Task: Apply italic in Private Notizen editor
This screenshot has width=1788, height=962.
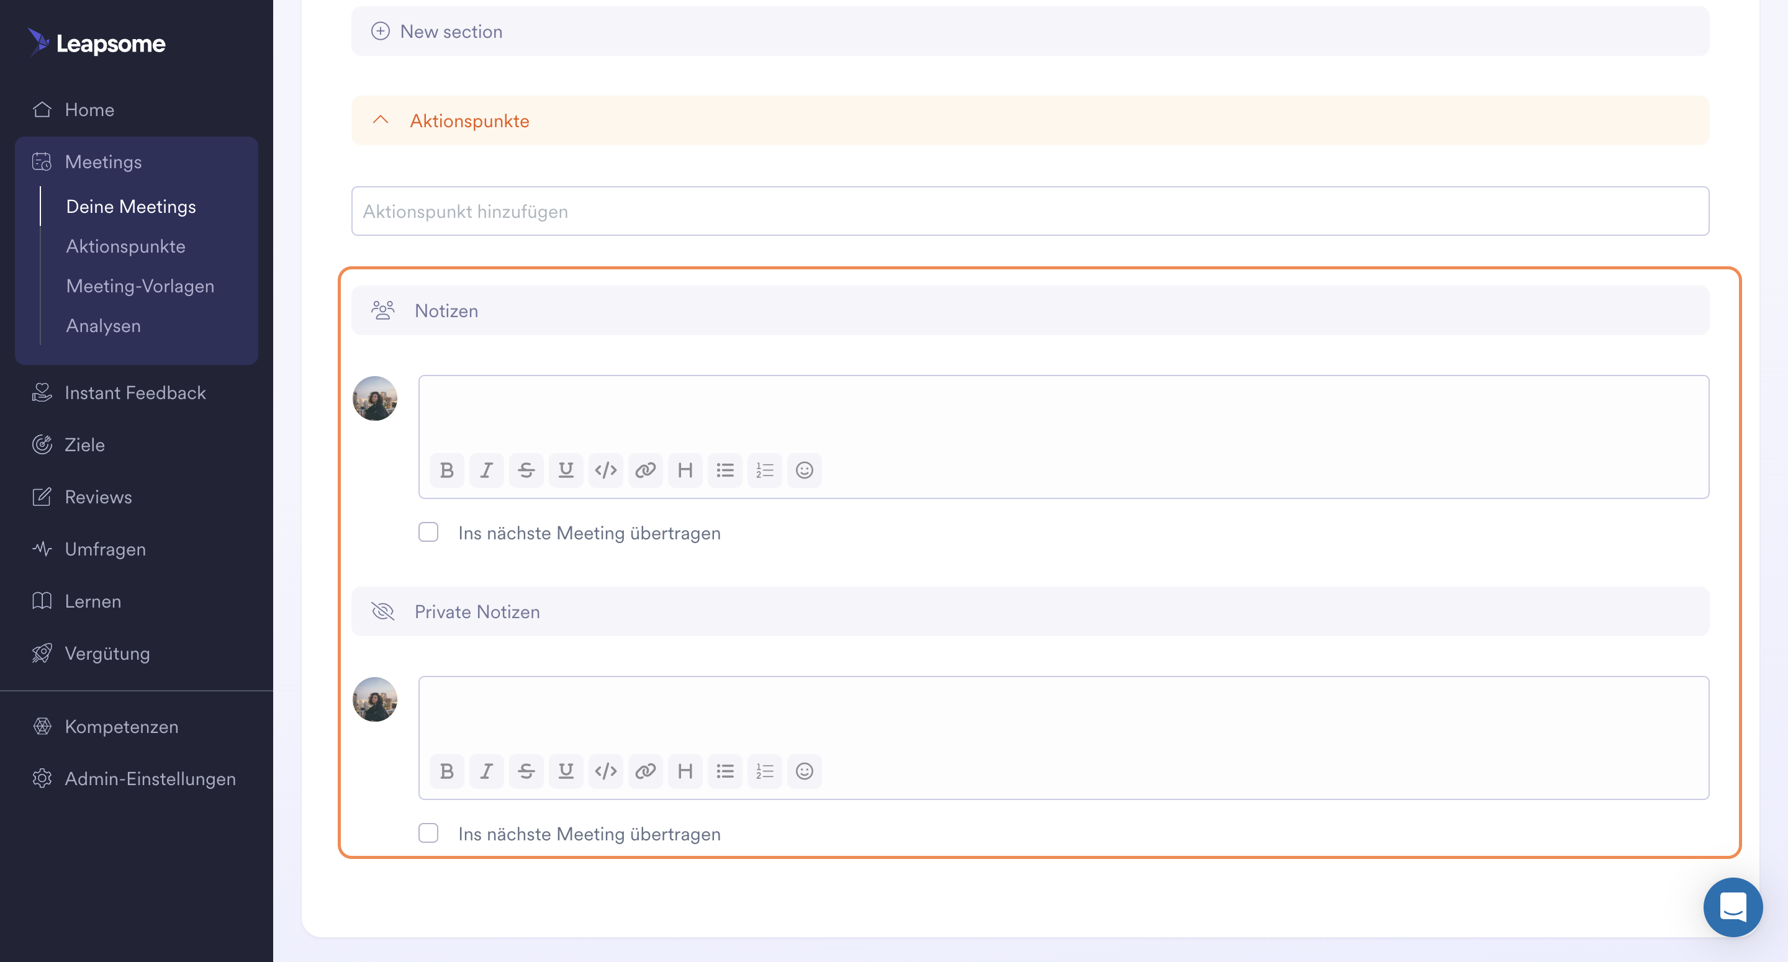Action: (487, 771)
